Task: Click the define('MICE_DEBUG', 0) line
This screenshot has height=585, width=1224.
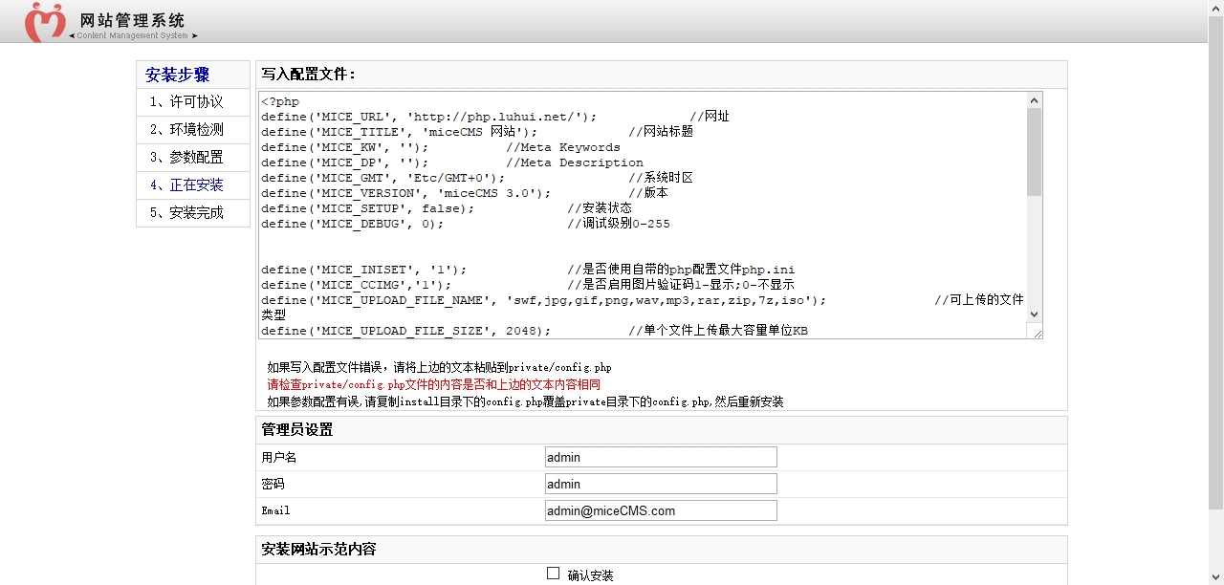Action: [x=466, y=224]
